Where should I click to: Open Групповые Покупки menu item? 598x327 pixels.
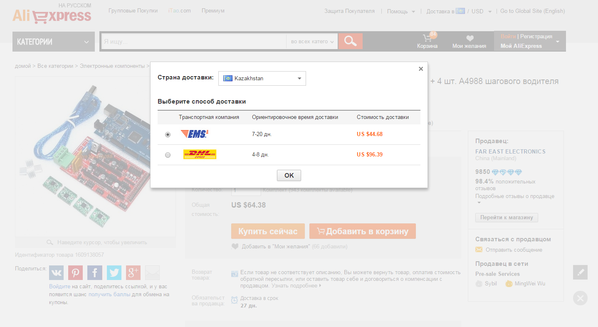coord(133,10)
